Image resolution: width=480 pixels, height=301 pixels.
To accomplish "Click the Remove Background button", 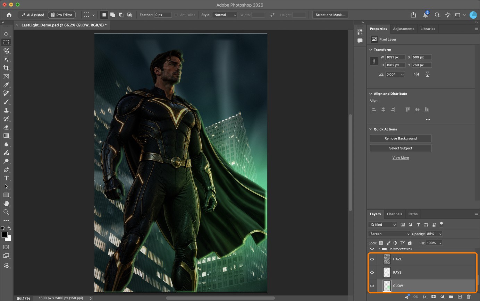I will click(x=401, y=138).
